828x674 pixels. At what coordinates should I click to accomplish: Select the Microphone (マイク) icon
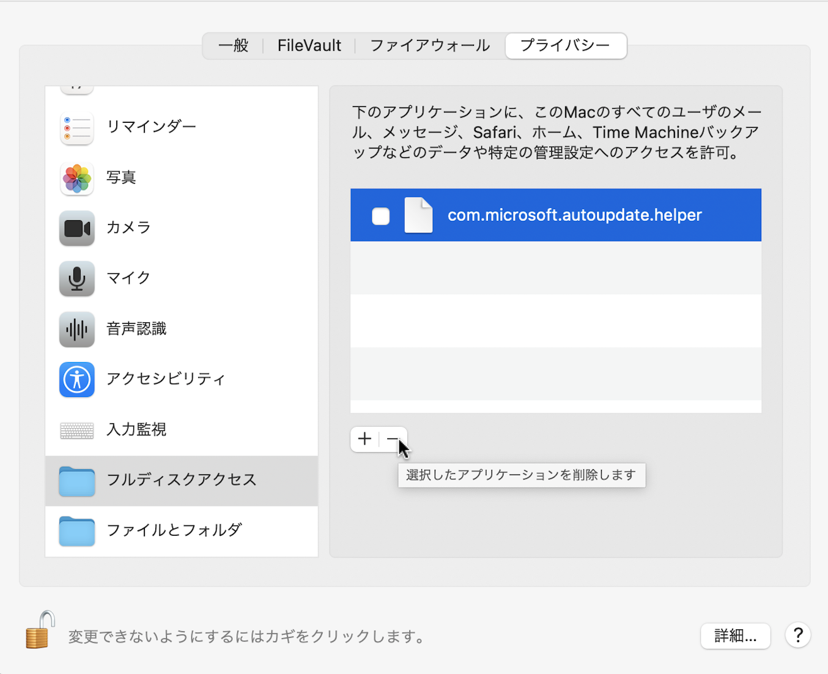click(76, 278)
